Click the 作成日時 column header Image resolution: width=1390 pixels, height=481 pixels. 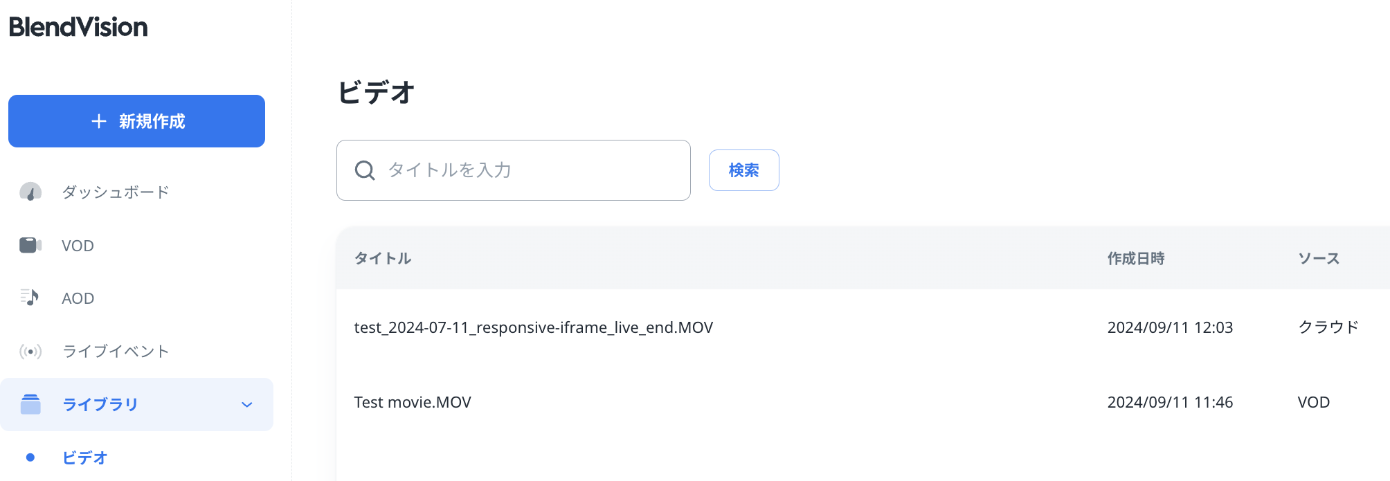(x=1136, y=258)
